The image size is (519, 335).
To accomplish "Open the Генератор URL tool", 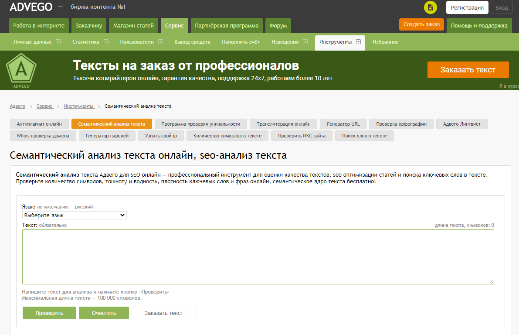I will [343, 124].
